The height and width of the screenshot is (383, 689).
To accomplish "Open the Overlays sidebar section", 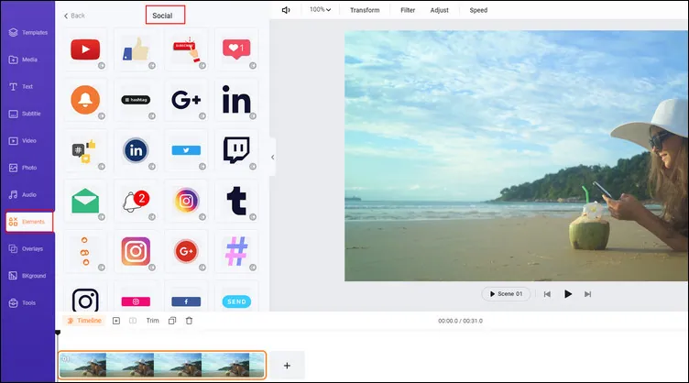I will [x=27, y=248].
